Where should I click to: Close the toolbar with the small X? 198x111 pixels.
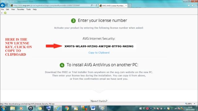[2, 13]
